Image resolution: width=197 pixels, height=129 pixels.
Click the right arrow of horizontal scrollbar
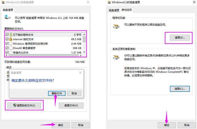click(81, 55)
